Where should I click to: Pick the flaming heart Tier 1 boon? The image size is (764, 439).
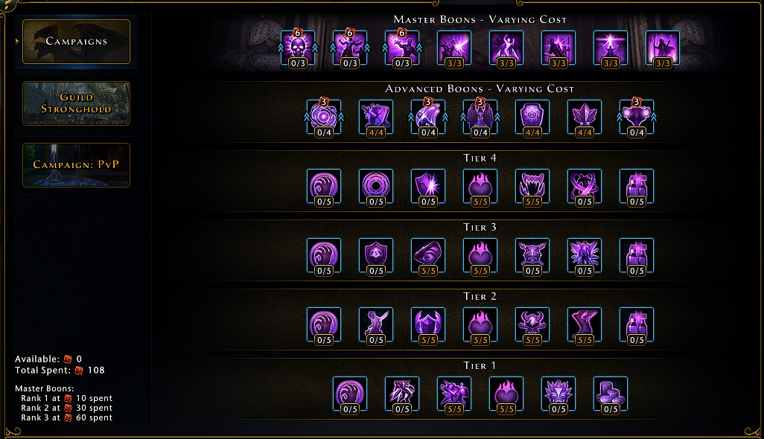(x=506, y=394)
